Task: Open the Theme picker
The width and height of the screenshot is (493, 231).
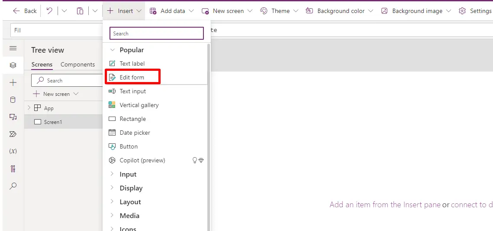Action: (x=279, y=11)
